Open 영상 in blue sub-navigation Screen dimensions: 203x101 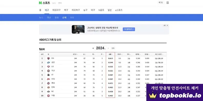pos(49,17)
